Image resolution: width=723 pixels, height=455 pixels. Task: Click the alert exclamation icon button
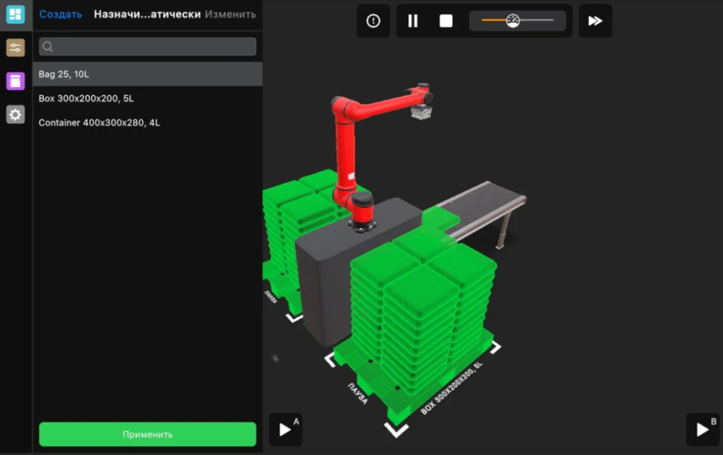coord(374,21)
